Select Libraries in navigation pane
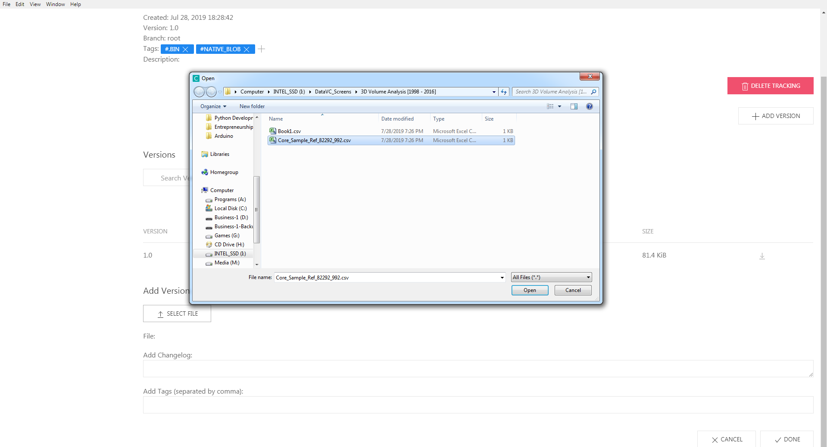 click(x=215, y=154)
